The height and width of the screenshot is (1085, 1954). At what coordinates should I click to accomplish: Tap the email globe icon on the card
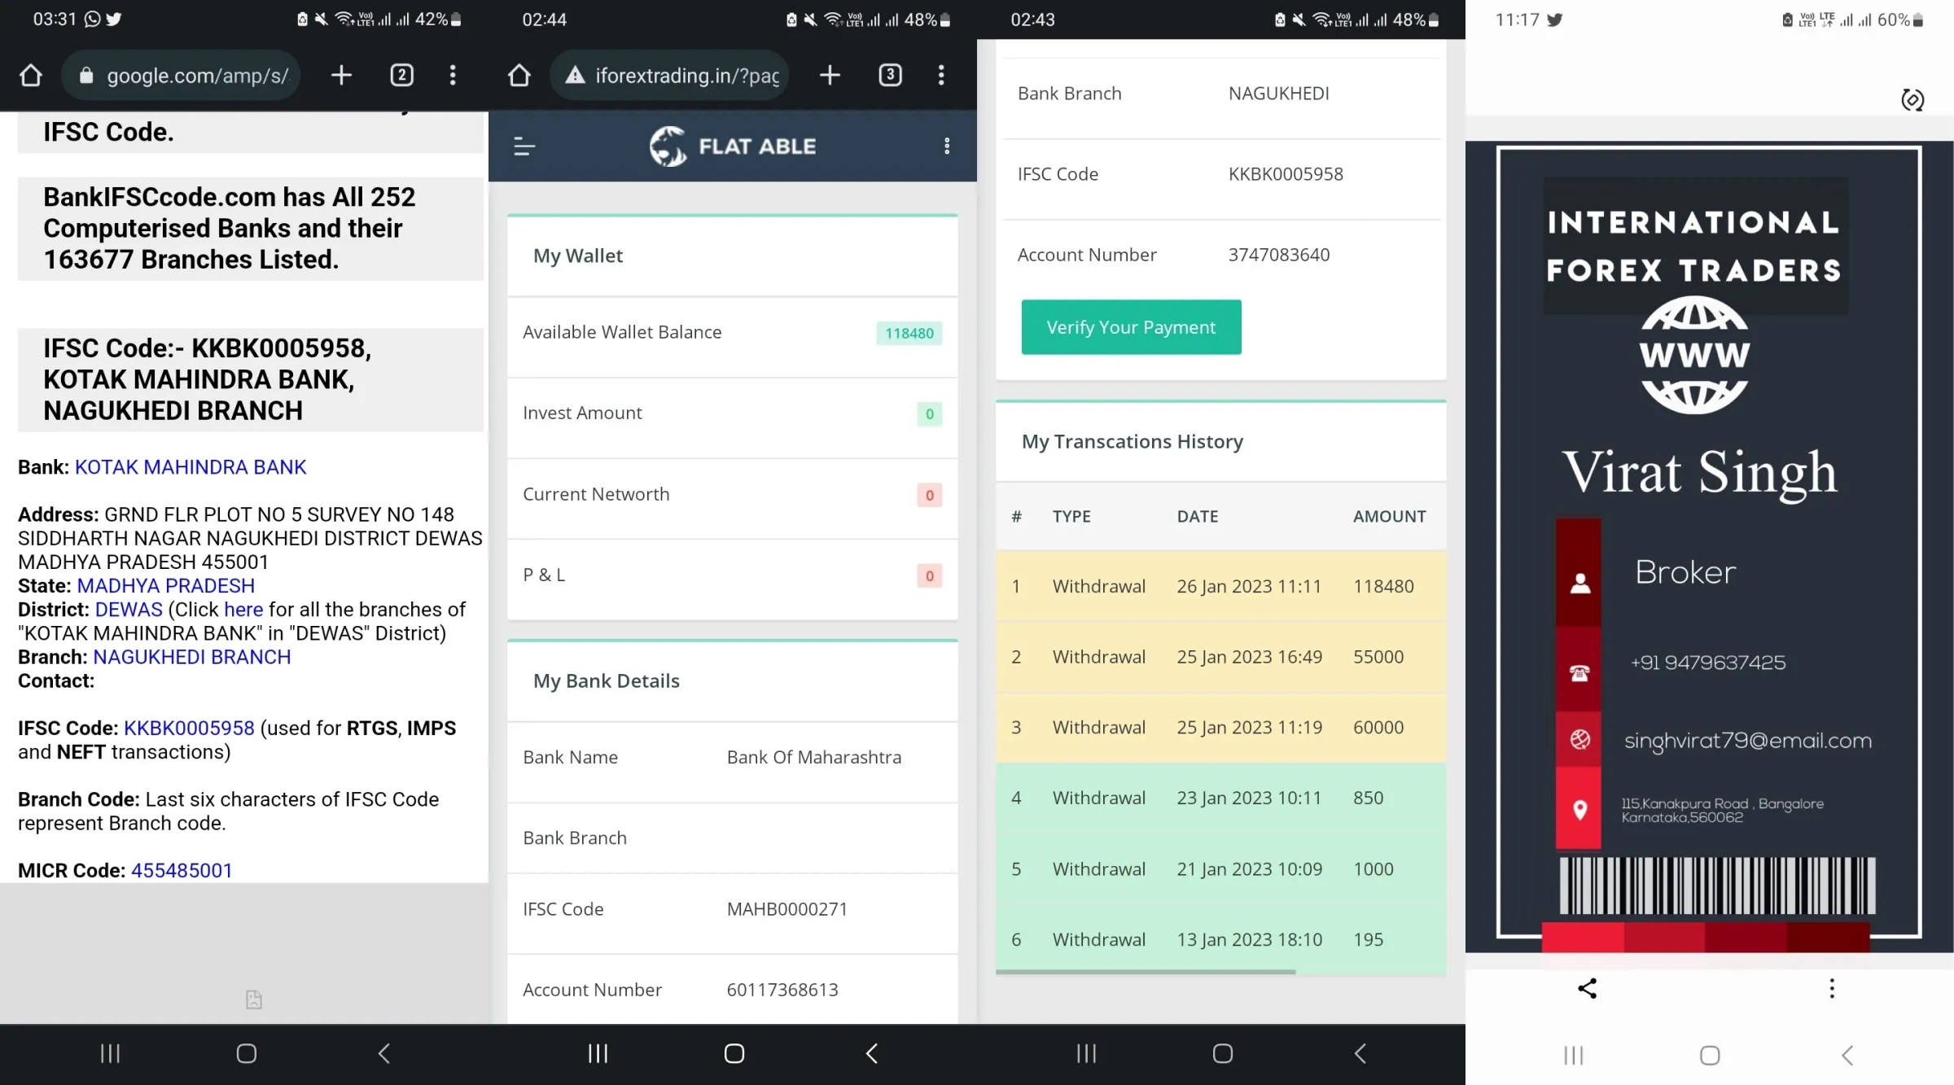1579,739
